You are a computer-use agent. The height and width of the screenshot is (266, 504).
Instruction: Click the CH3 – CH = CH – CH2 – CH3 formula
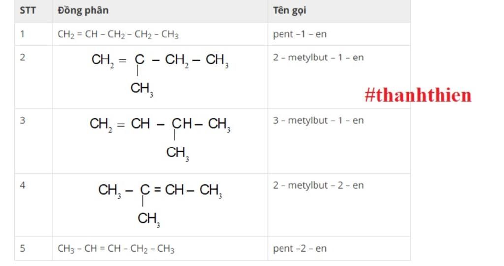pyautogui.click(x=116, y=249)
